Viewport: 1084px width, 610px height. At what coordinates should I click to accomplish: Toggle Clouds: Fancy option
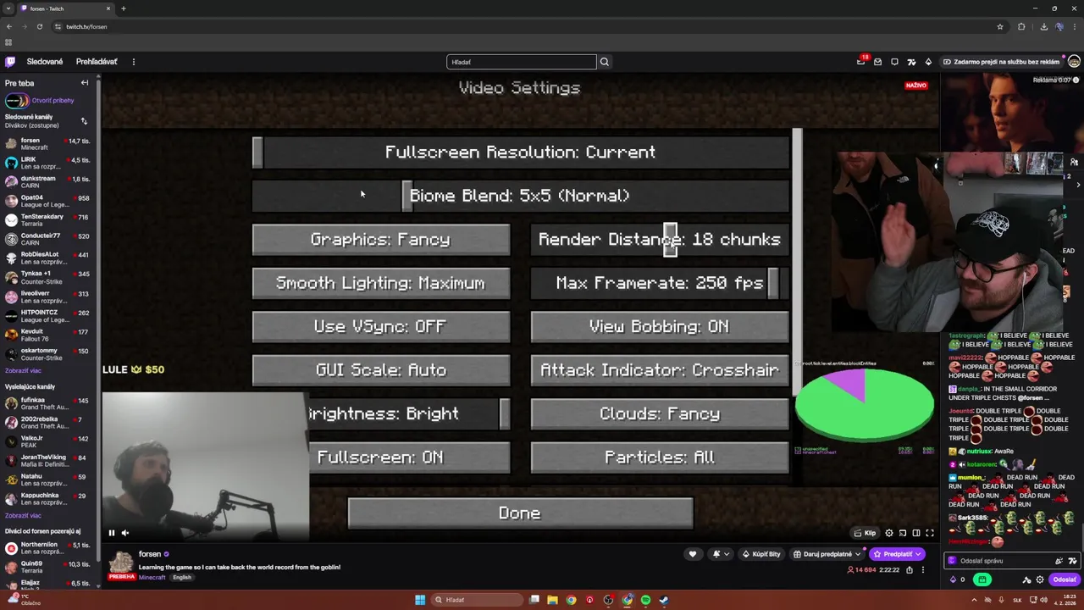pyautogui.click(x=660, y=413)
